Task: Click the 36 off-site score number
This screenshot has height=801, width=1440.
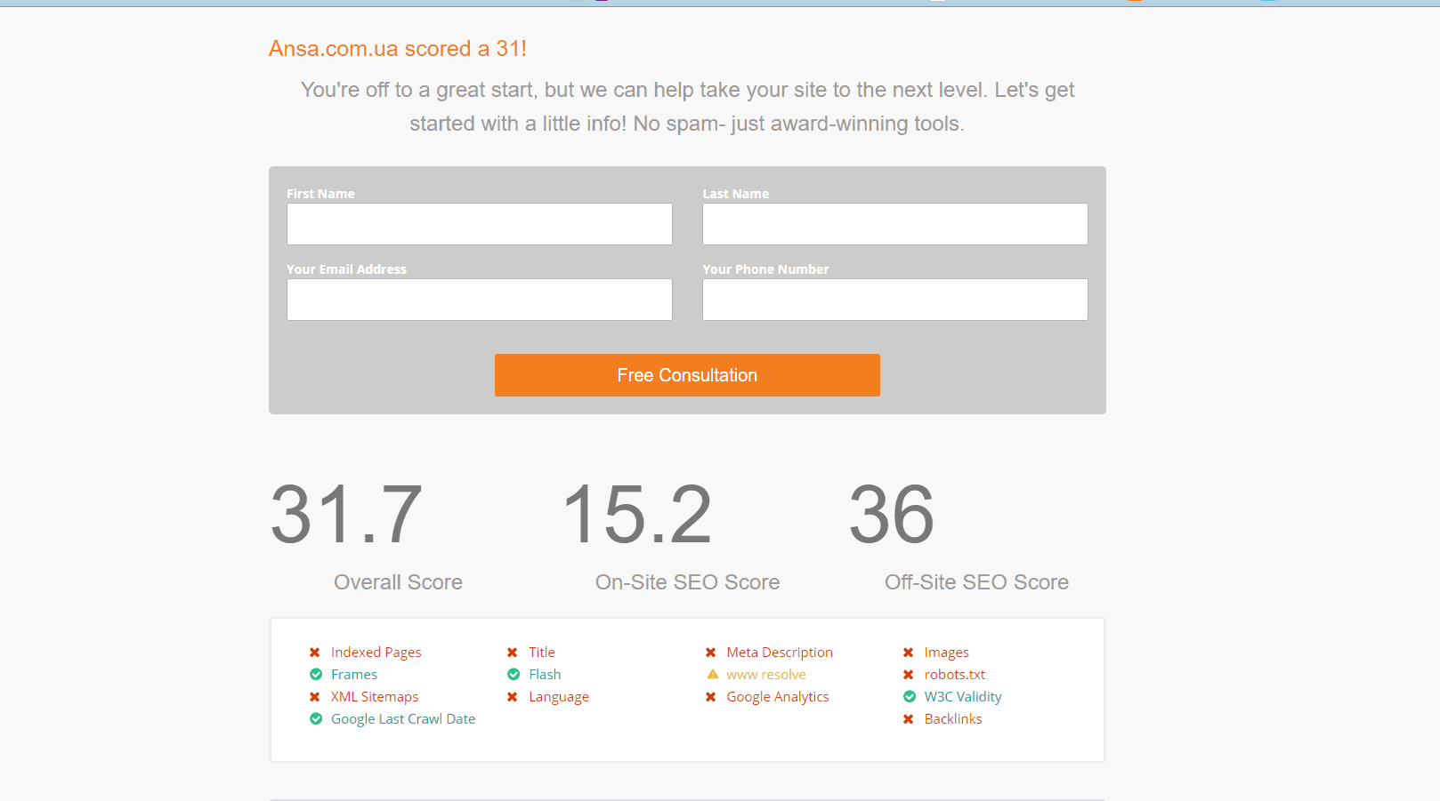Action: [x=892, y=514]
